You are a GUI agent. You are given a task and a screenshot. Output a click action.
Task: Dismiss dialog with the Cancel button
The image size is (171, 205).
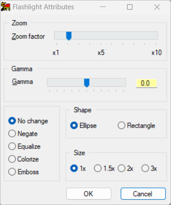click(x=143, y=194)
